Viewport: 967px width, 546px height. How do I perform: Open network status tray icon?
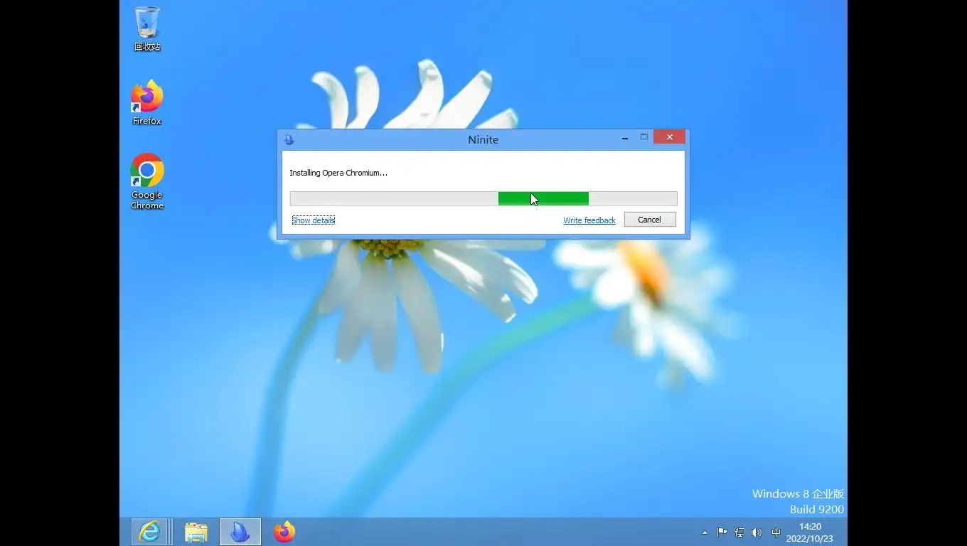(739, 532)
